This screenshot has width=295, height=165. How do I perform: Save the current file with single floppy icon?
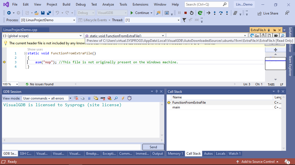click(x=43, y=13)
